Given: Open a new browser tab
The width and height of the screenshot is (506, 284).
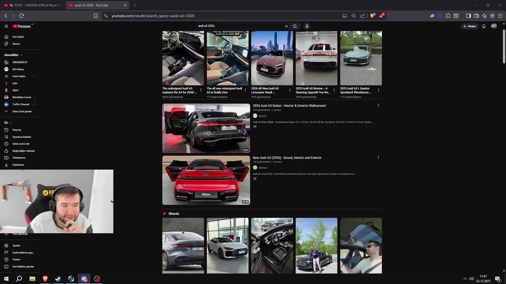Looking at the screenshot, I should pyautogui.click(x=135, y=5).
